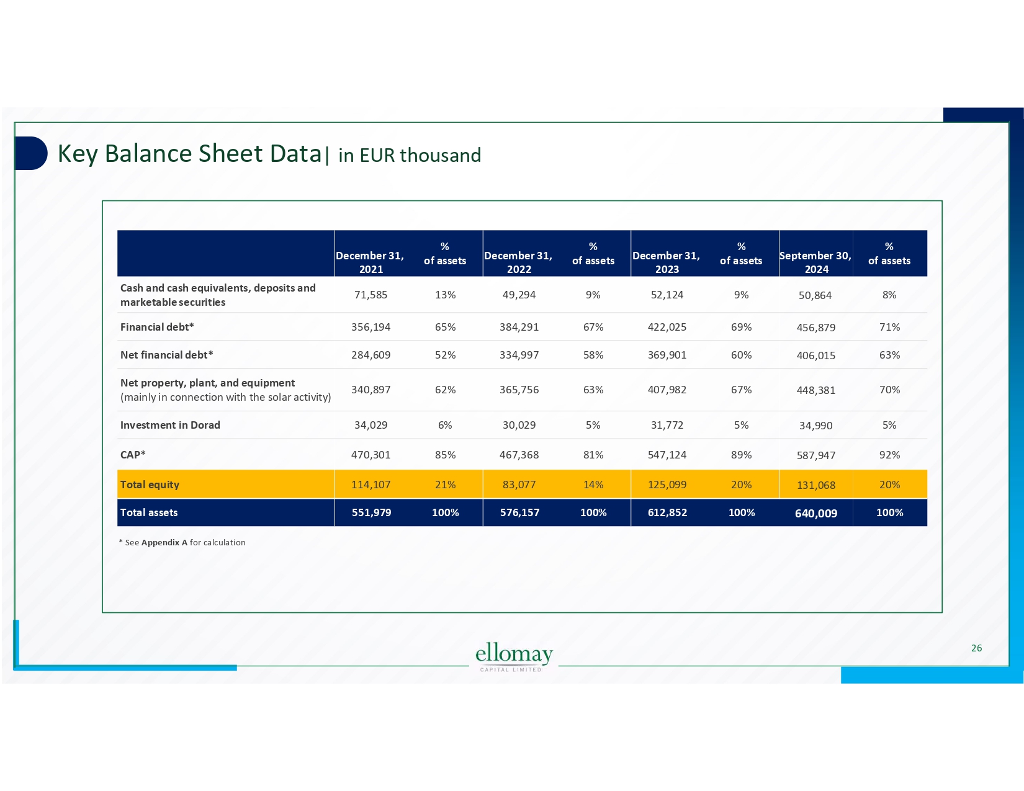
Task: Click the Net property, plant, and equipment label
Action: [207, 383]
